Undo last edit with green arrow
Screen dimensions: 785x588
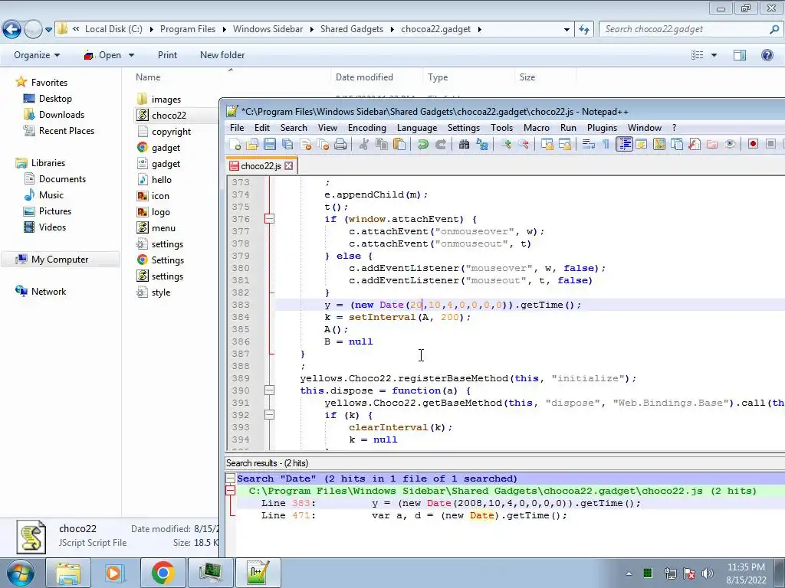point(423,145)
